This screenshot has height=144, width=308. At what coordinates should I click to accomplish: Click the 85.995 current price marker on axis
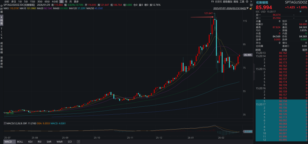[x=247, y=55]
